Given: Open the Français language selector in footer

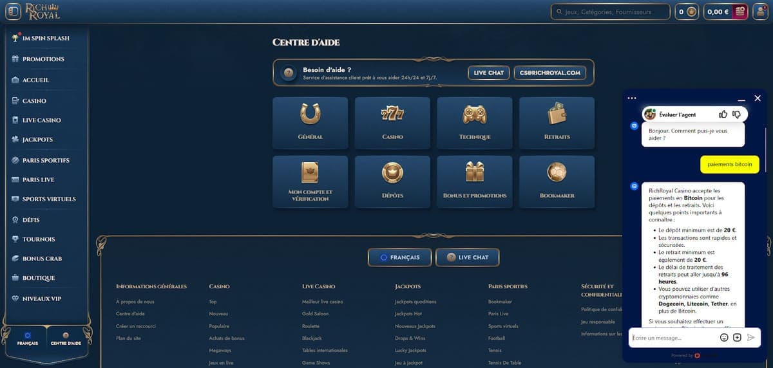Looking at the screenshot, I should (400, 257).
